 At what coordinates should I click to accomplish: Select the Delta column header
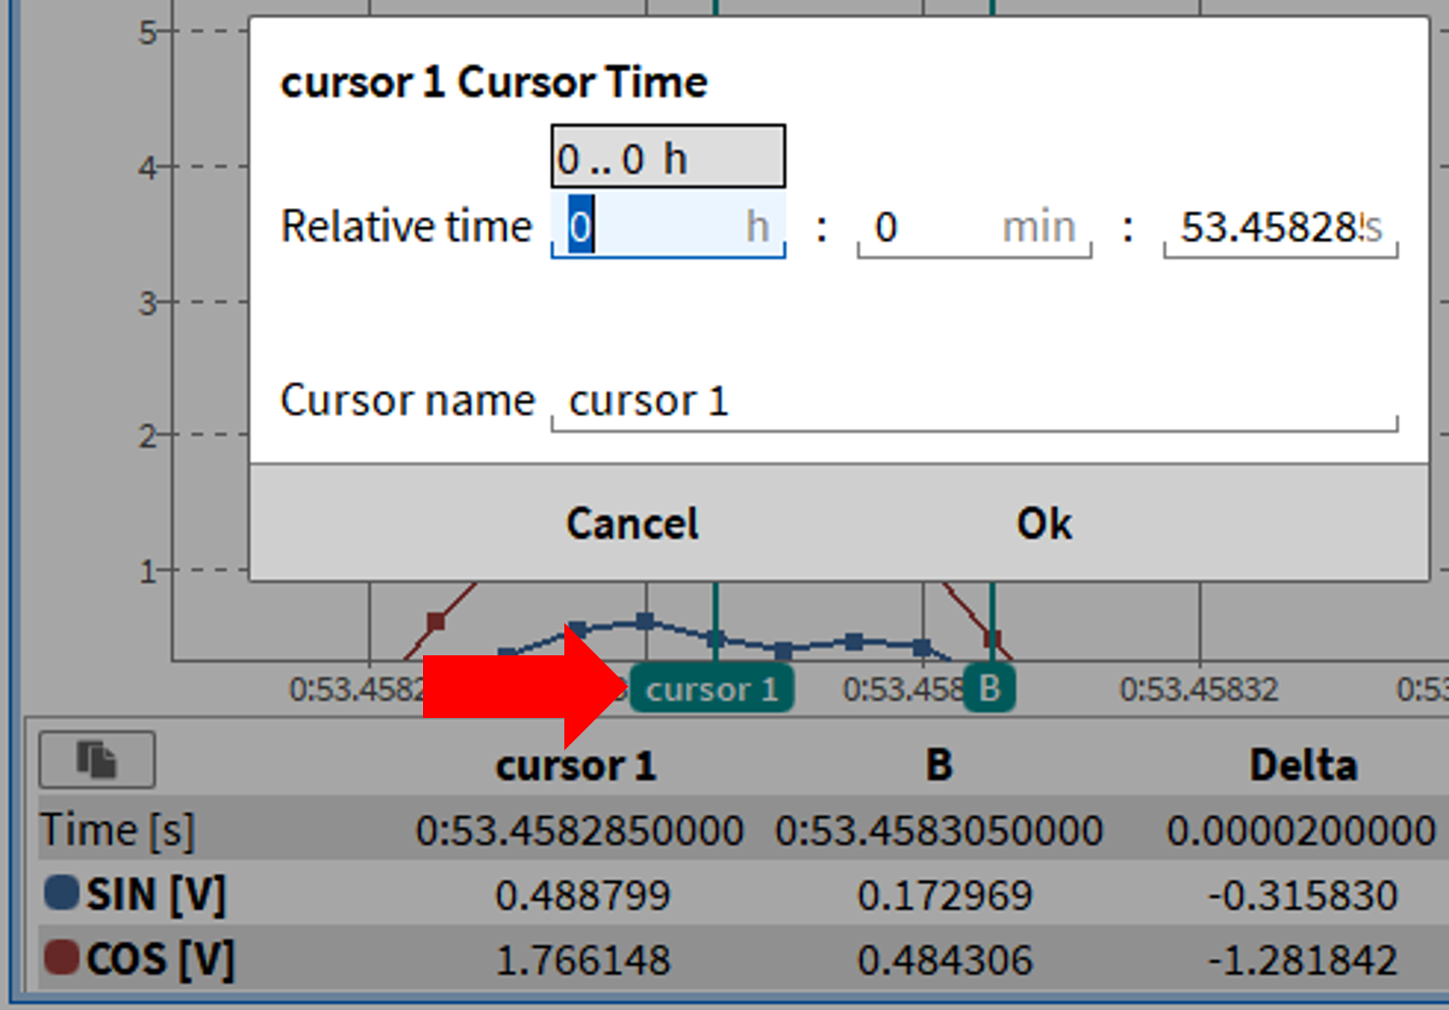click(1303, 766)
